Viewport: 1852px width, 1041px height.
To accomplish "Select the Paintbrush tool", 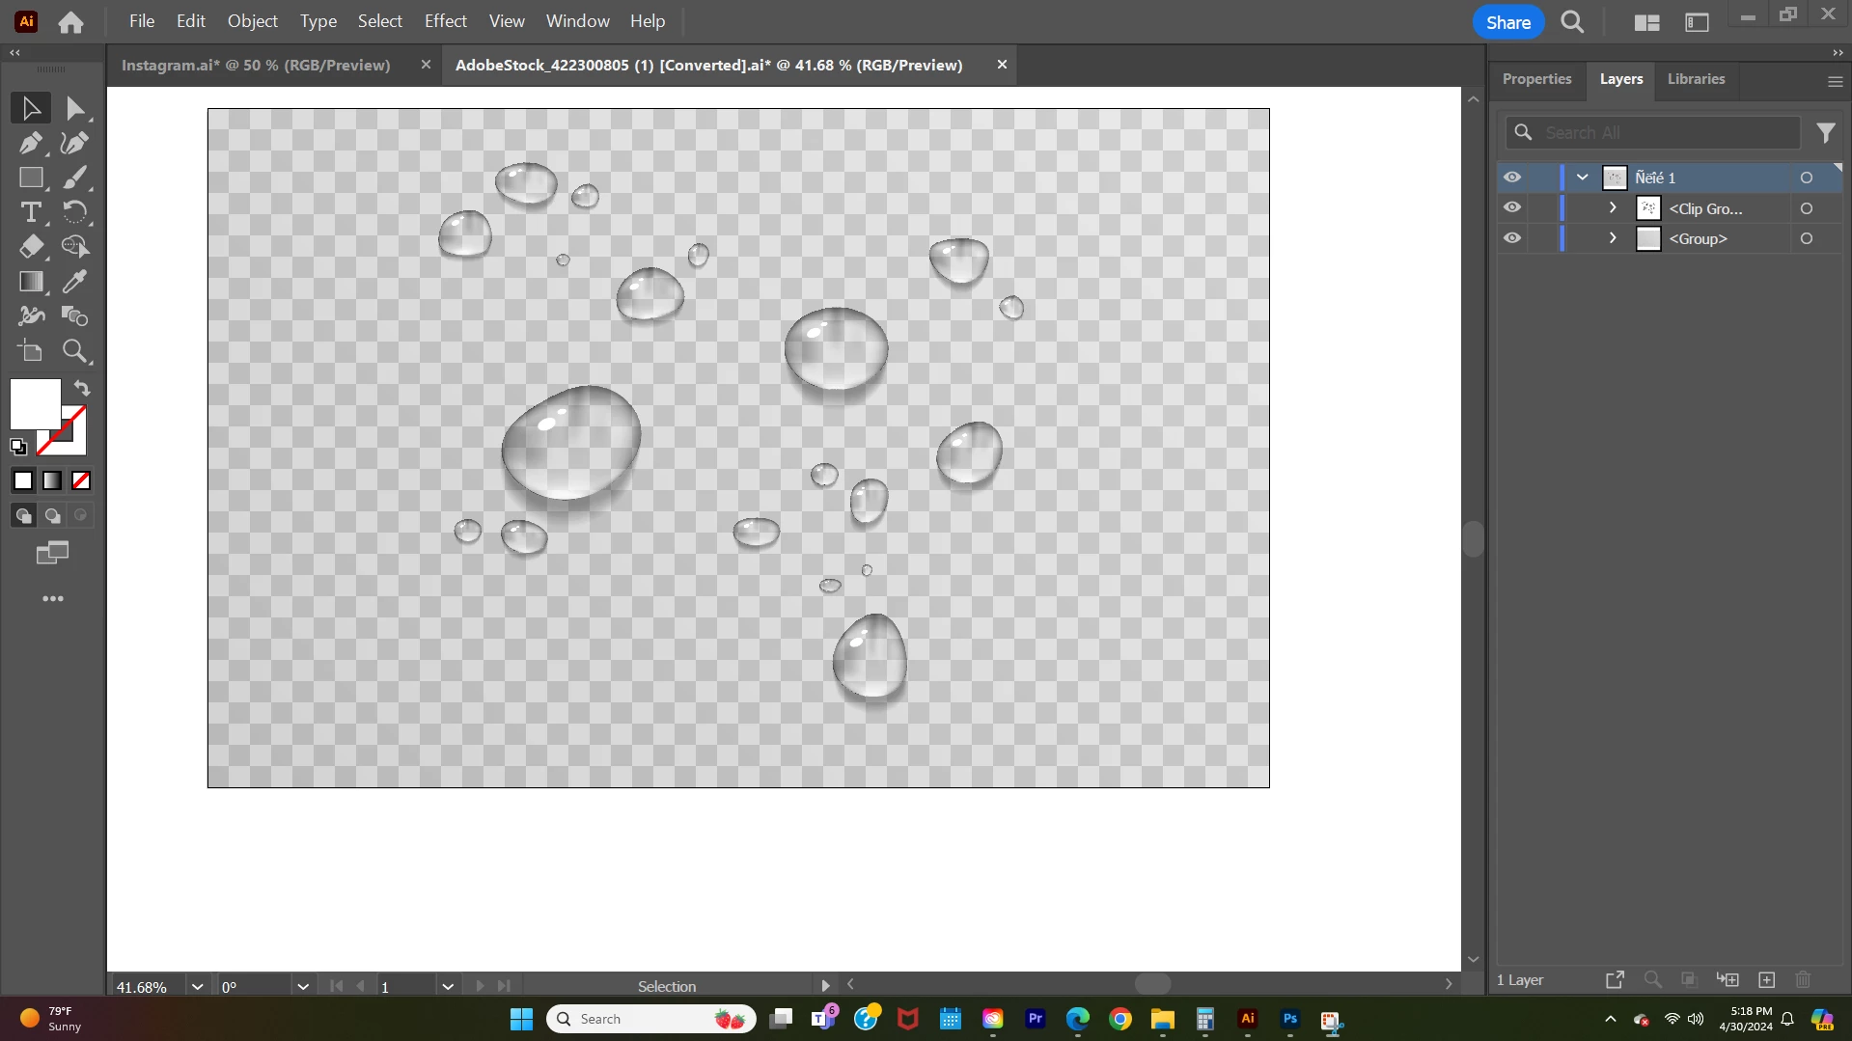I will coord(74,178).
